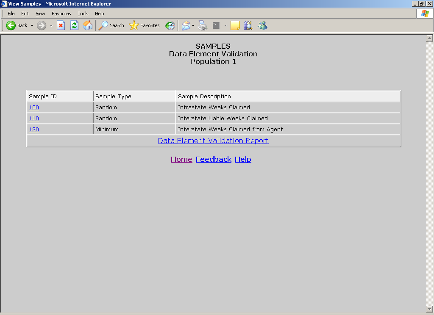This screenshot has width=434, height=315.
Task: Restore the browser window size
Action: point(422,3)
